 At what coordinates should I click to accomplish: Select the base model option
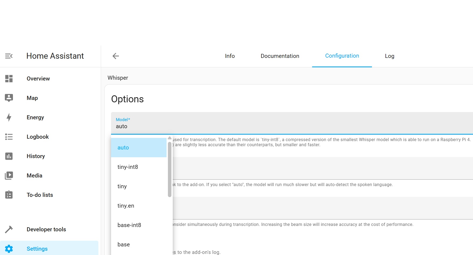click(x=139, y=244)
